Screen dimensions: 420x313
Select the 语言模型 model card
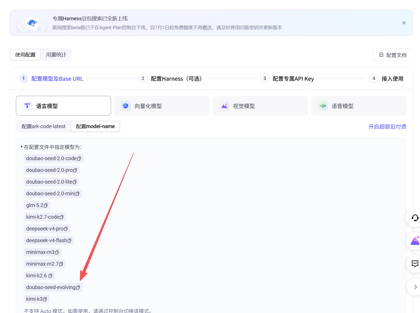pyautogui.click(x=63, y=106)
